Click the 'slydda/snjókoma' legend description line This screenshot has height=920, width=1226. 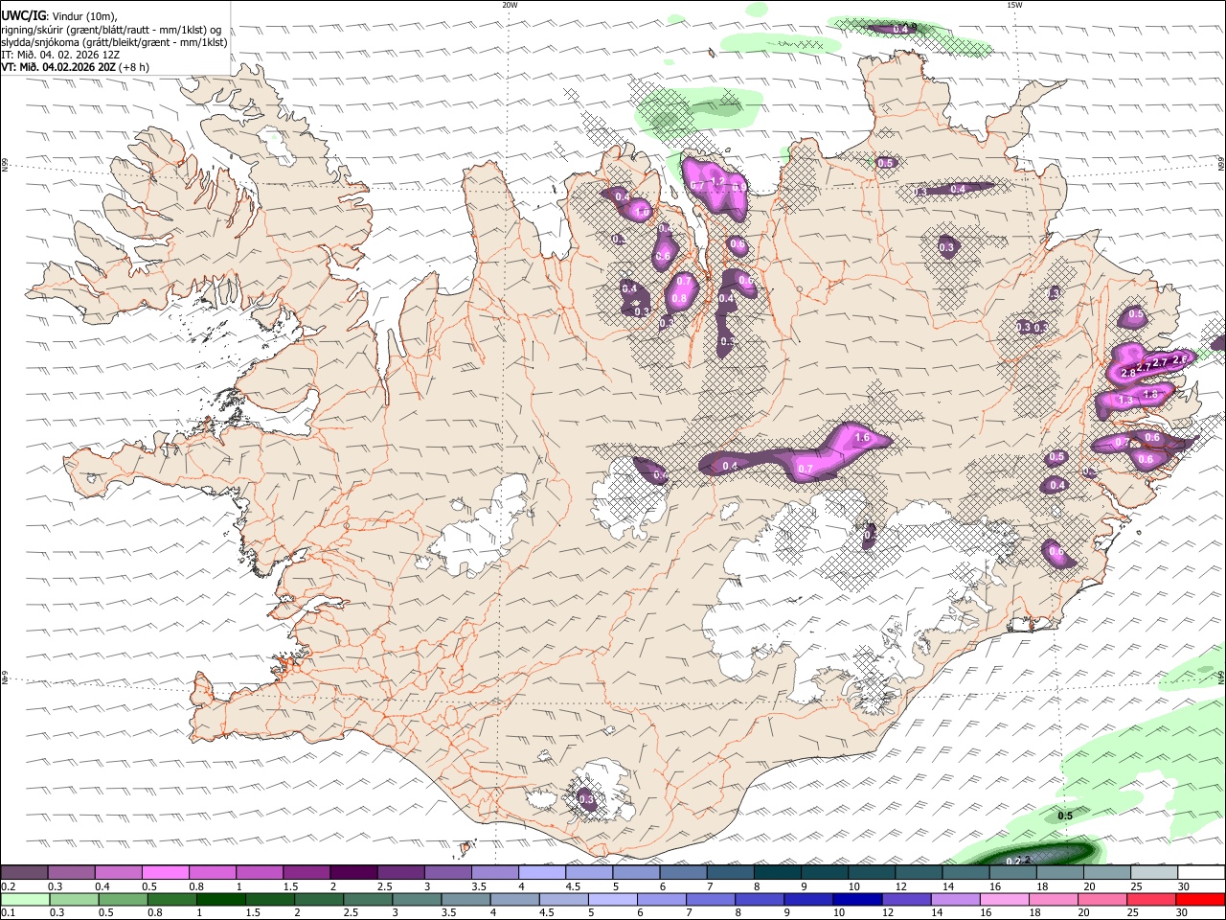coord(114,42)
